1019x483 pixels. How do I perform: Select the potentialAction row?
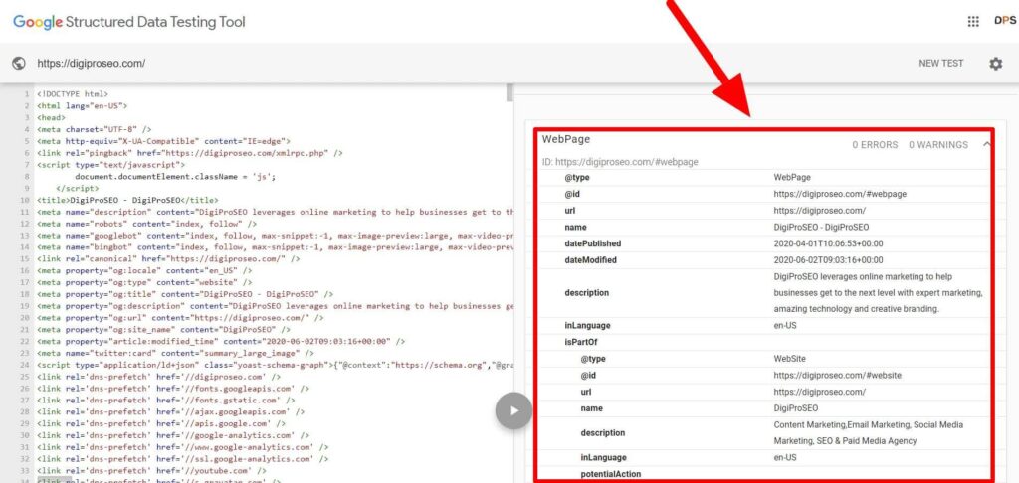tap(763, 474)
